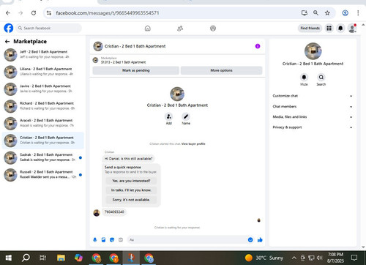Open the Araceli conversation
This screenshot has height=265, width=366.
point(42,123)
